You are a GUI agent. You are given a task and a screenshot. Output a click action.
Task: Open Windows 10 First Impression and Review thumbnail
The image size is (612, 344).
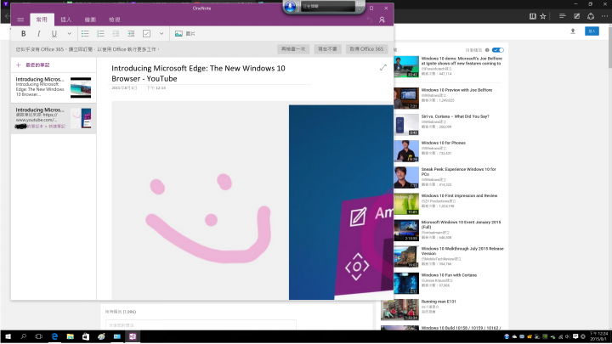point(406,204)
